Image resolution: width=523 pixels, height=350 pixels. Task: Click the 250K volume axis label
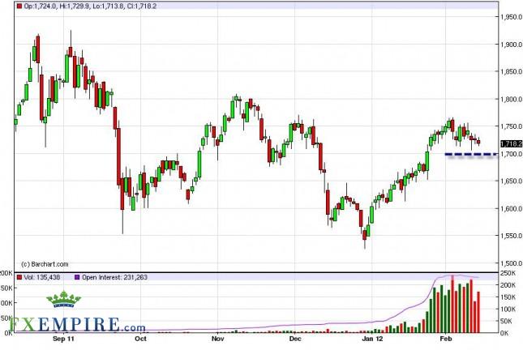(508, 273)
